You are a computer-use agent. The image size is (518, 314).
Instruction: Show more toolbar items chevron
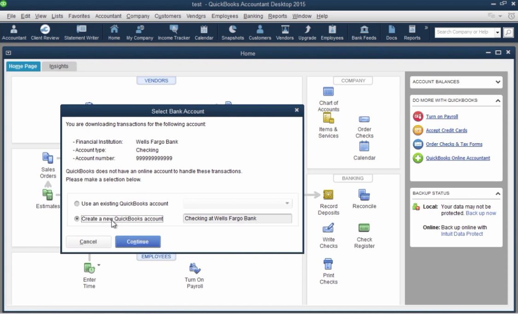click(x=426, y=28)
